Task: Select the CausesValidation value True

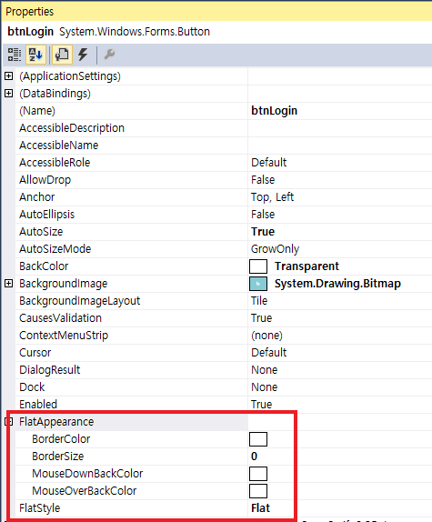Action: pyautogui.click(x=262, y=318)
